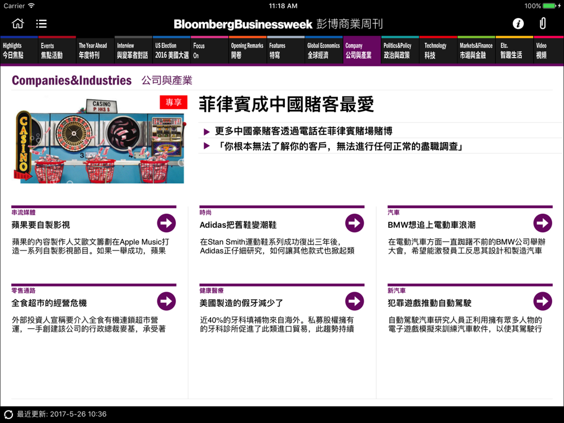Read the summary under BMW想追上電動車浪潮
The width and height of the screenshot is (564, 423).
[x=466, y=246]
